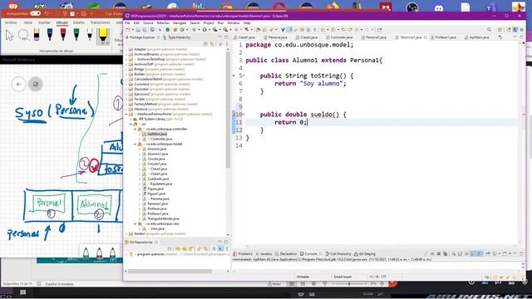The width and height of the screenshot is (532, 299).
Task: Select TrianguloHibrido.java in Package Explorer
Action: (163, 218)
